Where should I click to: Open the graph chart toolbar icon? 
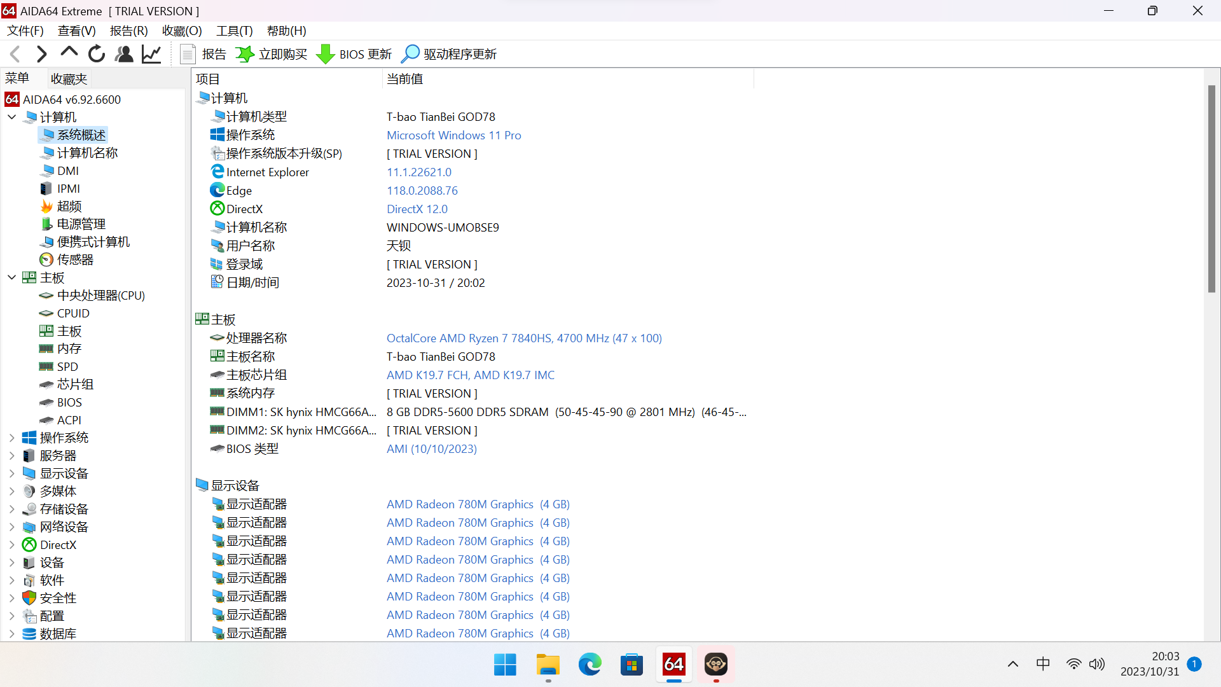coord(151,54)
